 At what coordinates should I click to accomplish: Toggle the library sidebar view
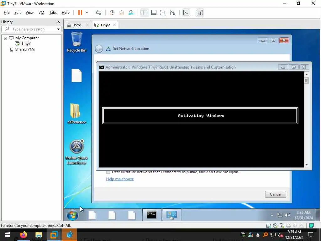(x=144, y=13)
